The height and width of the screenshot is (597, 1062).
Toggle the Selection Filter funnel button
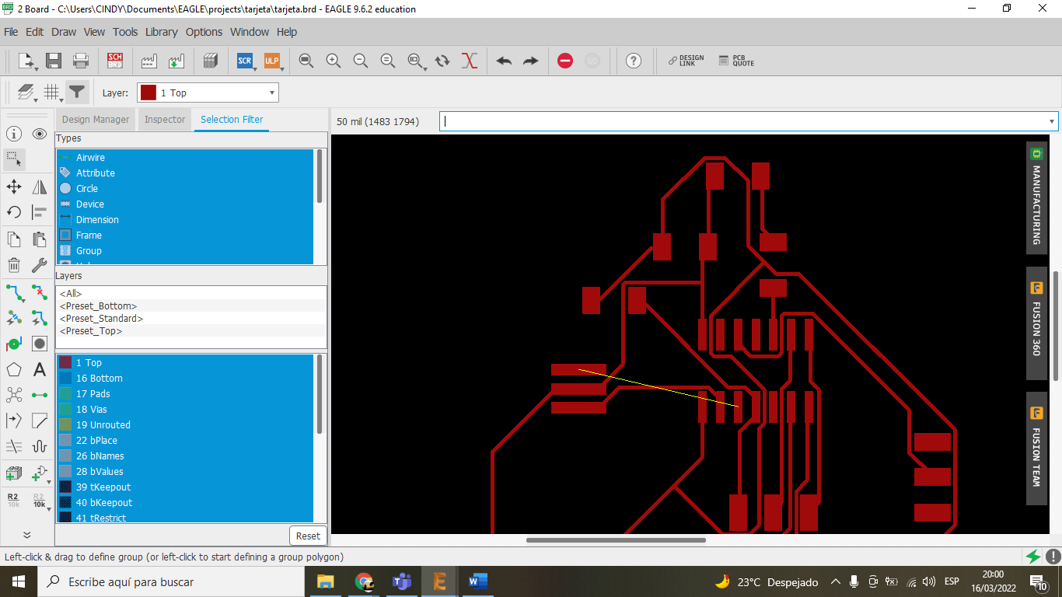pos(76,93)
